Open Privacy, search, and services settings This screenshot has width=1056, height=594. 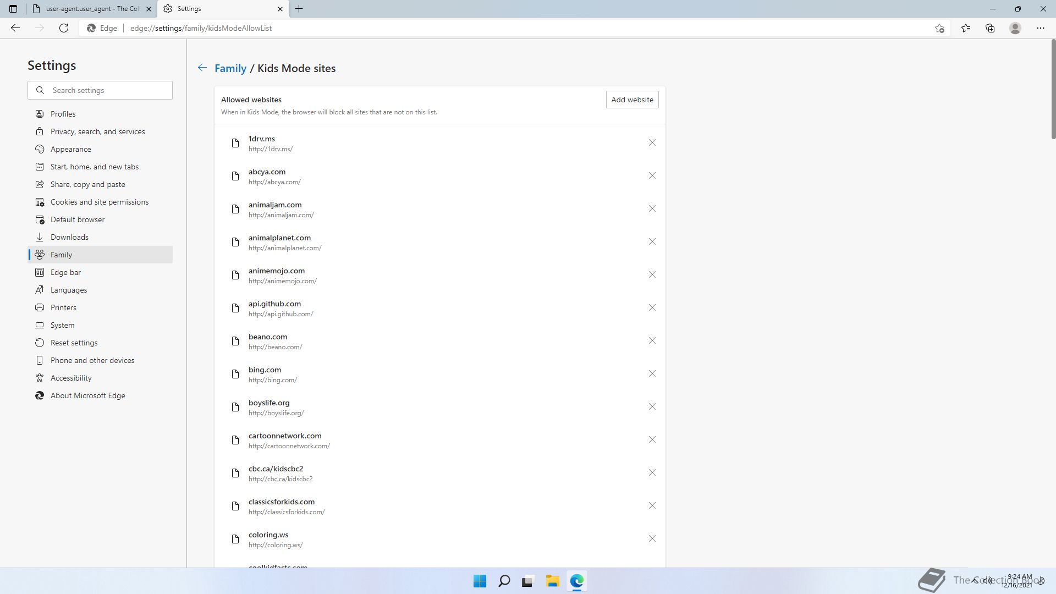(x=97, y=131)
